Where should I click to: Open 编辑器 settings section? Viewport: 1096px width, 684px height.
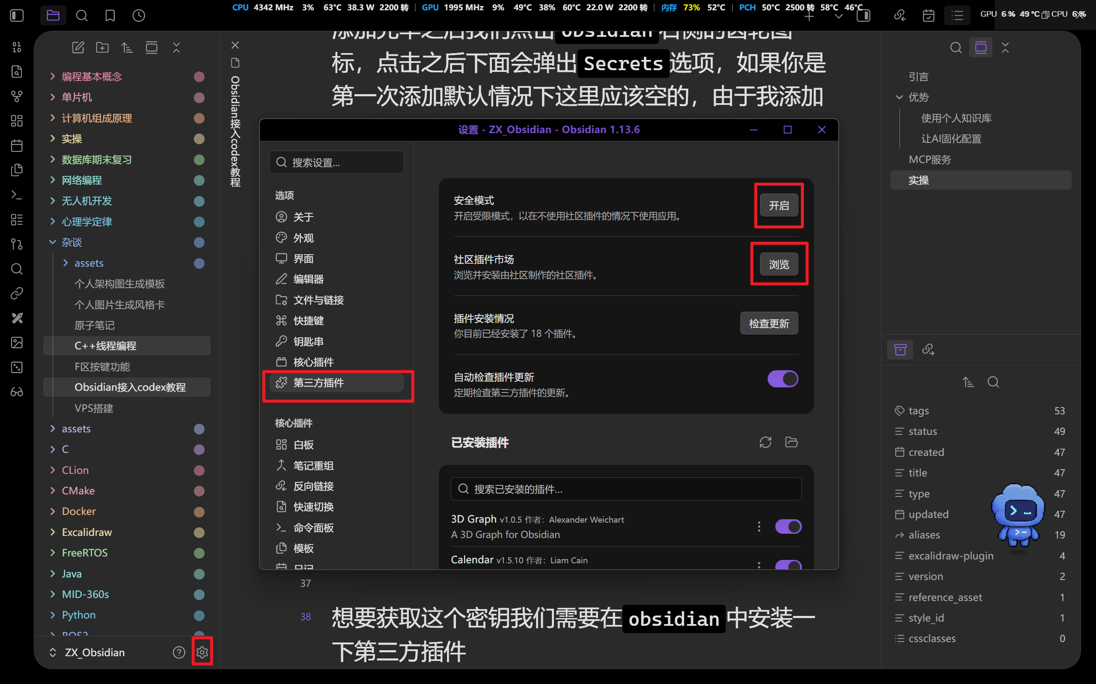tap(337, 279)
